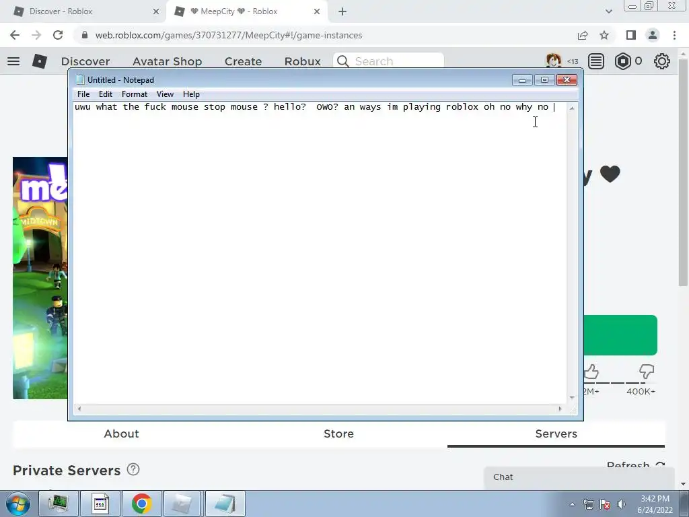Go to Roblox Discover page
The width and height of the screenshot is (689, 517).
coord(85,61)
